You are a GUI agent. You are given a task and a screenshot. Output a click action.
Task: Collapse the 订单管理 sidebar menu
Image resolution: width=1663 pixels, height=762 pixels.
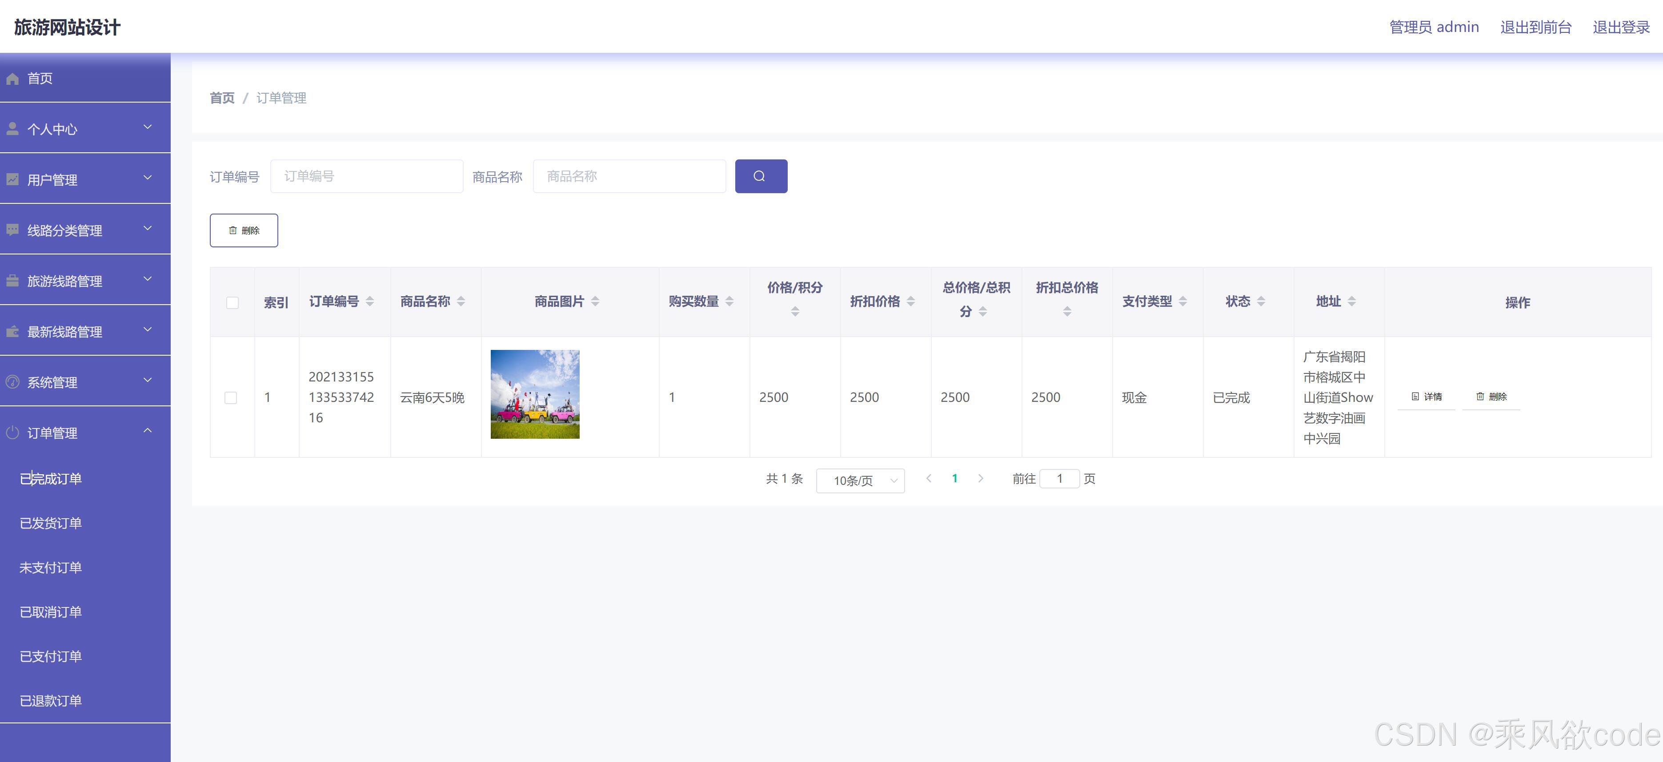(84, 433)
